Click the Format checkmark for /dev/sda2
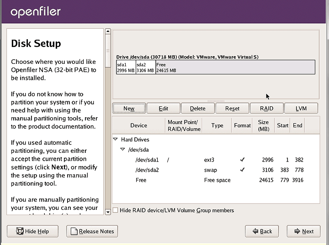 click(x=242, y=170)
